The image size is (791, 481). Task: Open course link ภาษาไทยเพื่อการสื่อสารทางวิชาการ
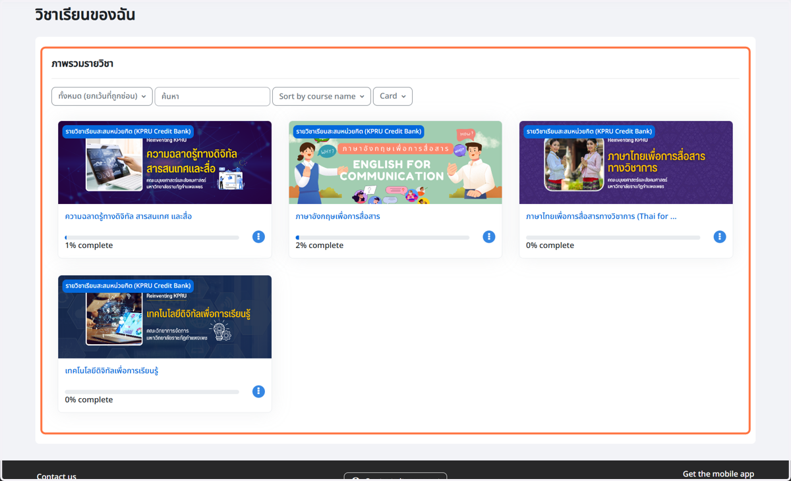[x=601, y=216]
